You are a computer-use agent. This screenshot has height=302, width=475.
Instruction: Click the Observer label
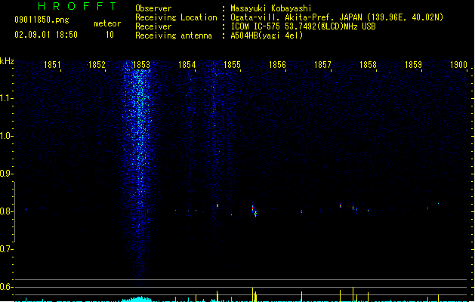click(x=153, y=8)
